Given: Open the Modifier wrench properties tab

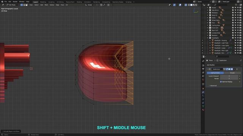Looking at the screenshot, I should 203,92.
